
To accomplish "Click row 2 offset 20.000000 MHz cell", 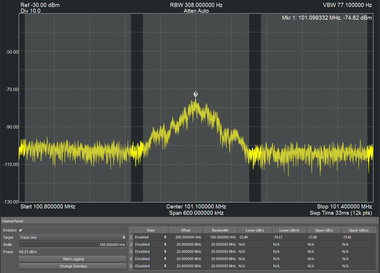I will click(186, 244).
